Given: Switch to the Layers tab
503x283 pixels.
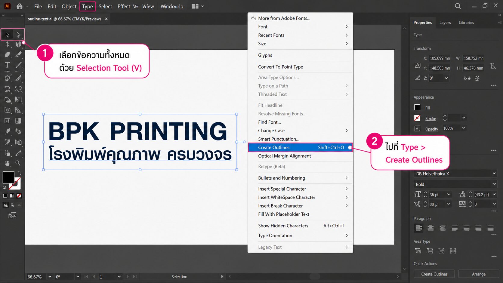Looking at the screenshot, I should pyautogui.click(x=445, y=23).
